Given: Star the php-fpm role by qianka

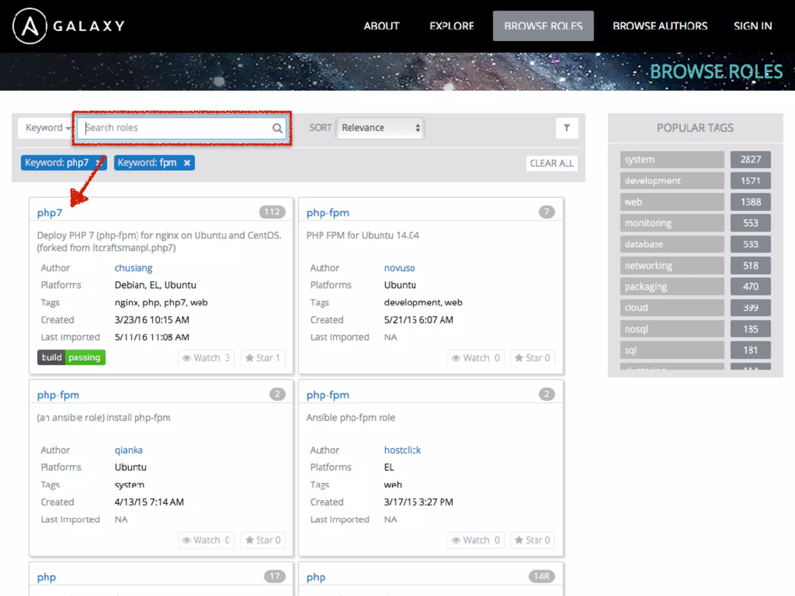Looking at the screenshot, I should tap(263, 540).
